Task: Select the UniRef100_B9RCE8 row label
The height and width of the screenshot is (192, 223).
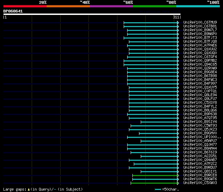Action: 200,175
